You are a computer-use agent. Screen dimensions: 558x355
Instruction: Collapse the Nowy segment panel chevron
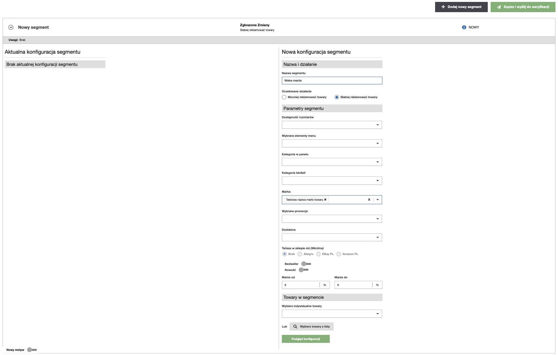pos(11,27)
